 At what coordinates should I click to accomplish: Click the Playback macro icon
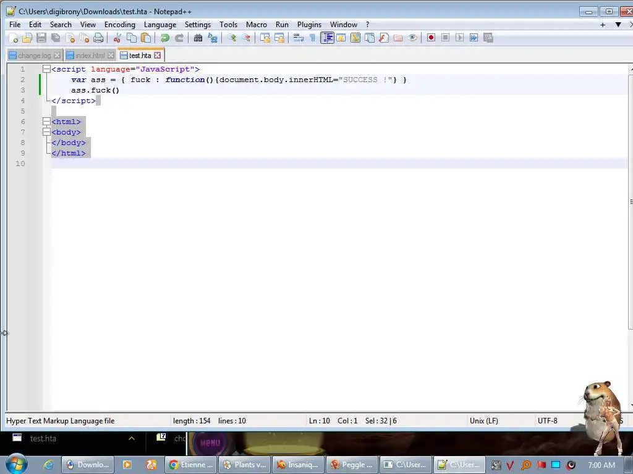click(x=459, y=38)
